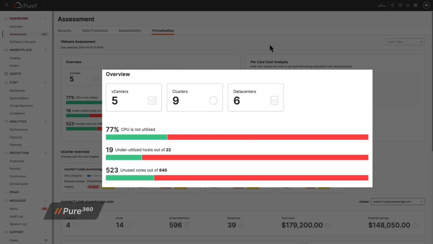Click the Assets section icon in sidebar

pyautogui.click(x=6, y=74)
